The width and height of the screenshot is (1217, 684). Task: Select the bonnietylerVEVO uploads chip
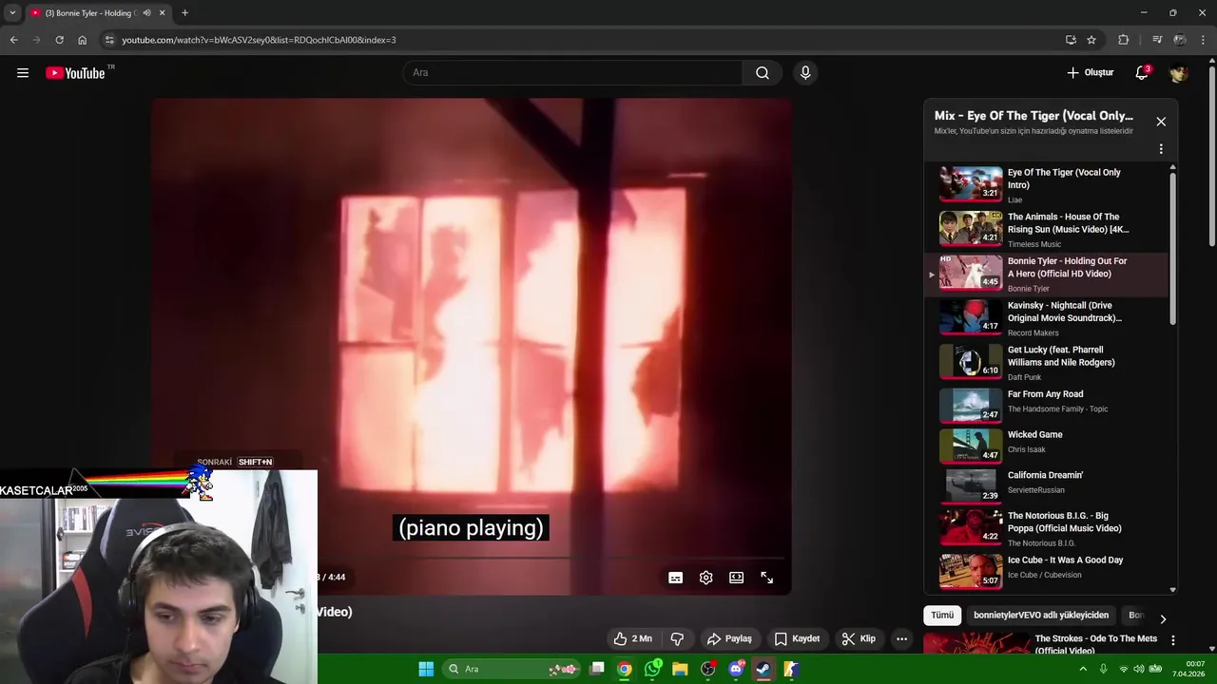pos(1041,616)
